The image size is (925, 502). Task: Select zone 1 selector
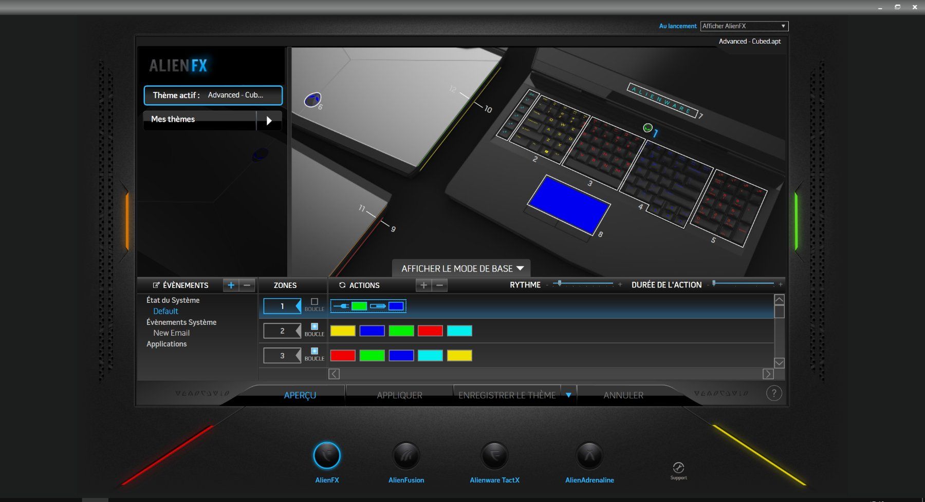coord(282,306)
